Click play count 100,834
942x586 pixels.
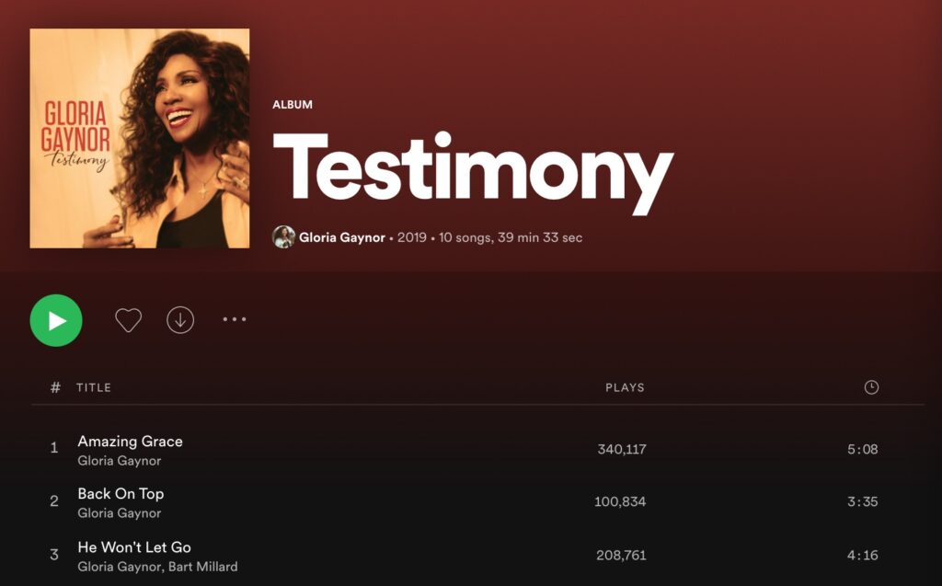point(620,502)
